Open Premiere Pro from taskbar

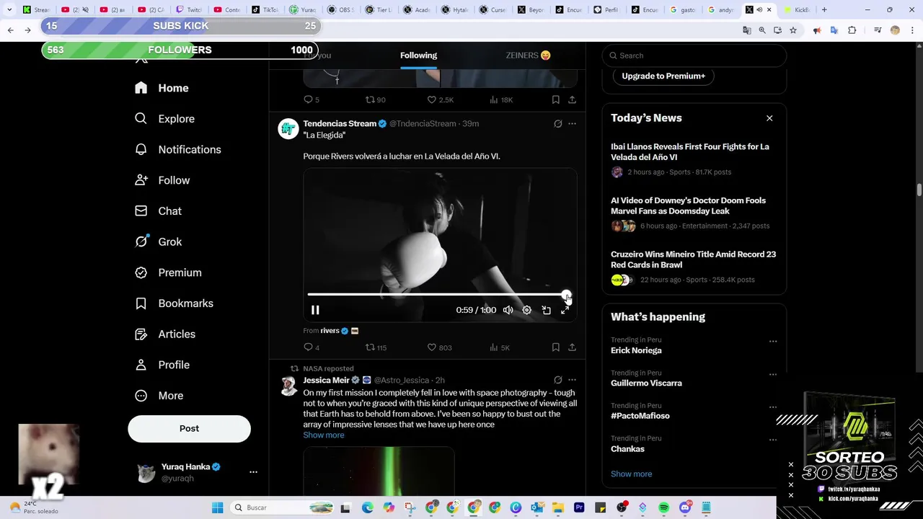tap(579, 507)
